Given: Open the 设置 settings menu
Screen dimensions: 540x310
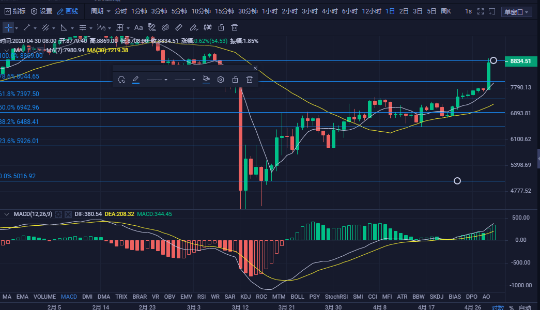Looking at the screenshot, I should tap(42, 11).
